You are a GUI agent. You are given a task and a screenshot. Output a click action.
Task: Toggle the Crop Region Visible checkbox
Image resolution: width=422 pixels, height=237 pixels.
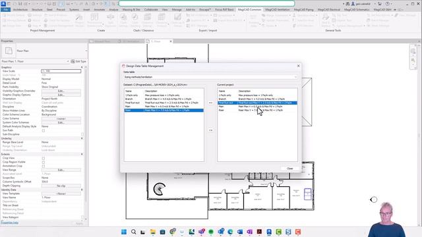point(44,162)
